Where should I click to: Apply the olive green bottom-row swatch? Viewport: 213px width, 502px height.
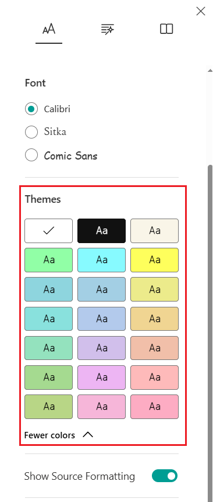48,407
